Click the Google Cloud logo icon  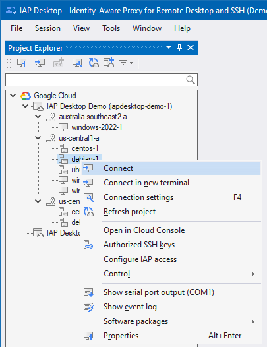26,96
